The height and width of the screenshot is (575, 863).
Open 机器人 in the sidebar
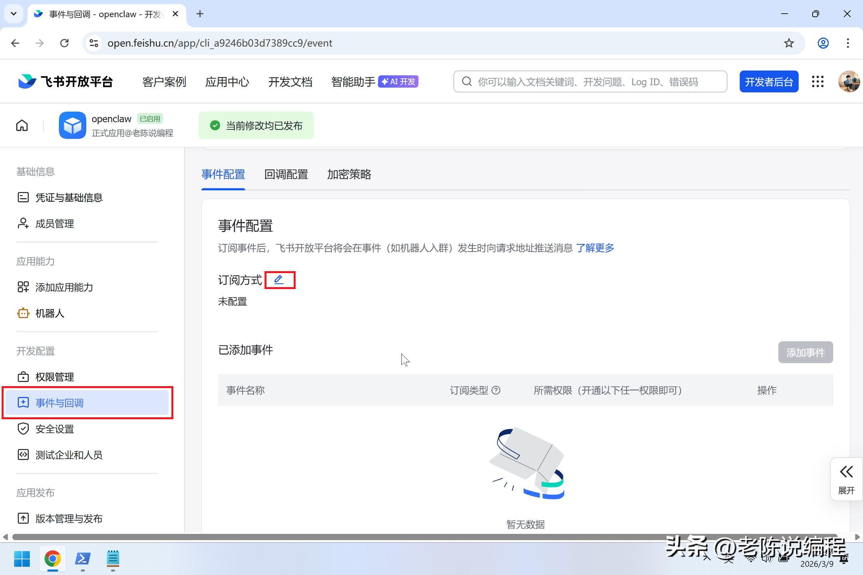[x=50, y=313]
